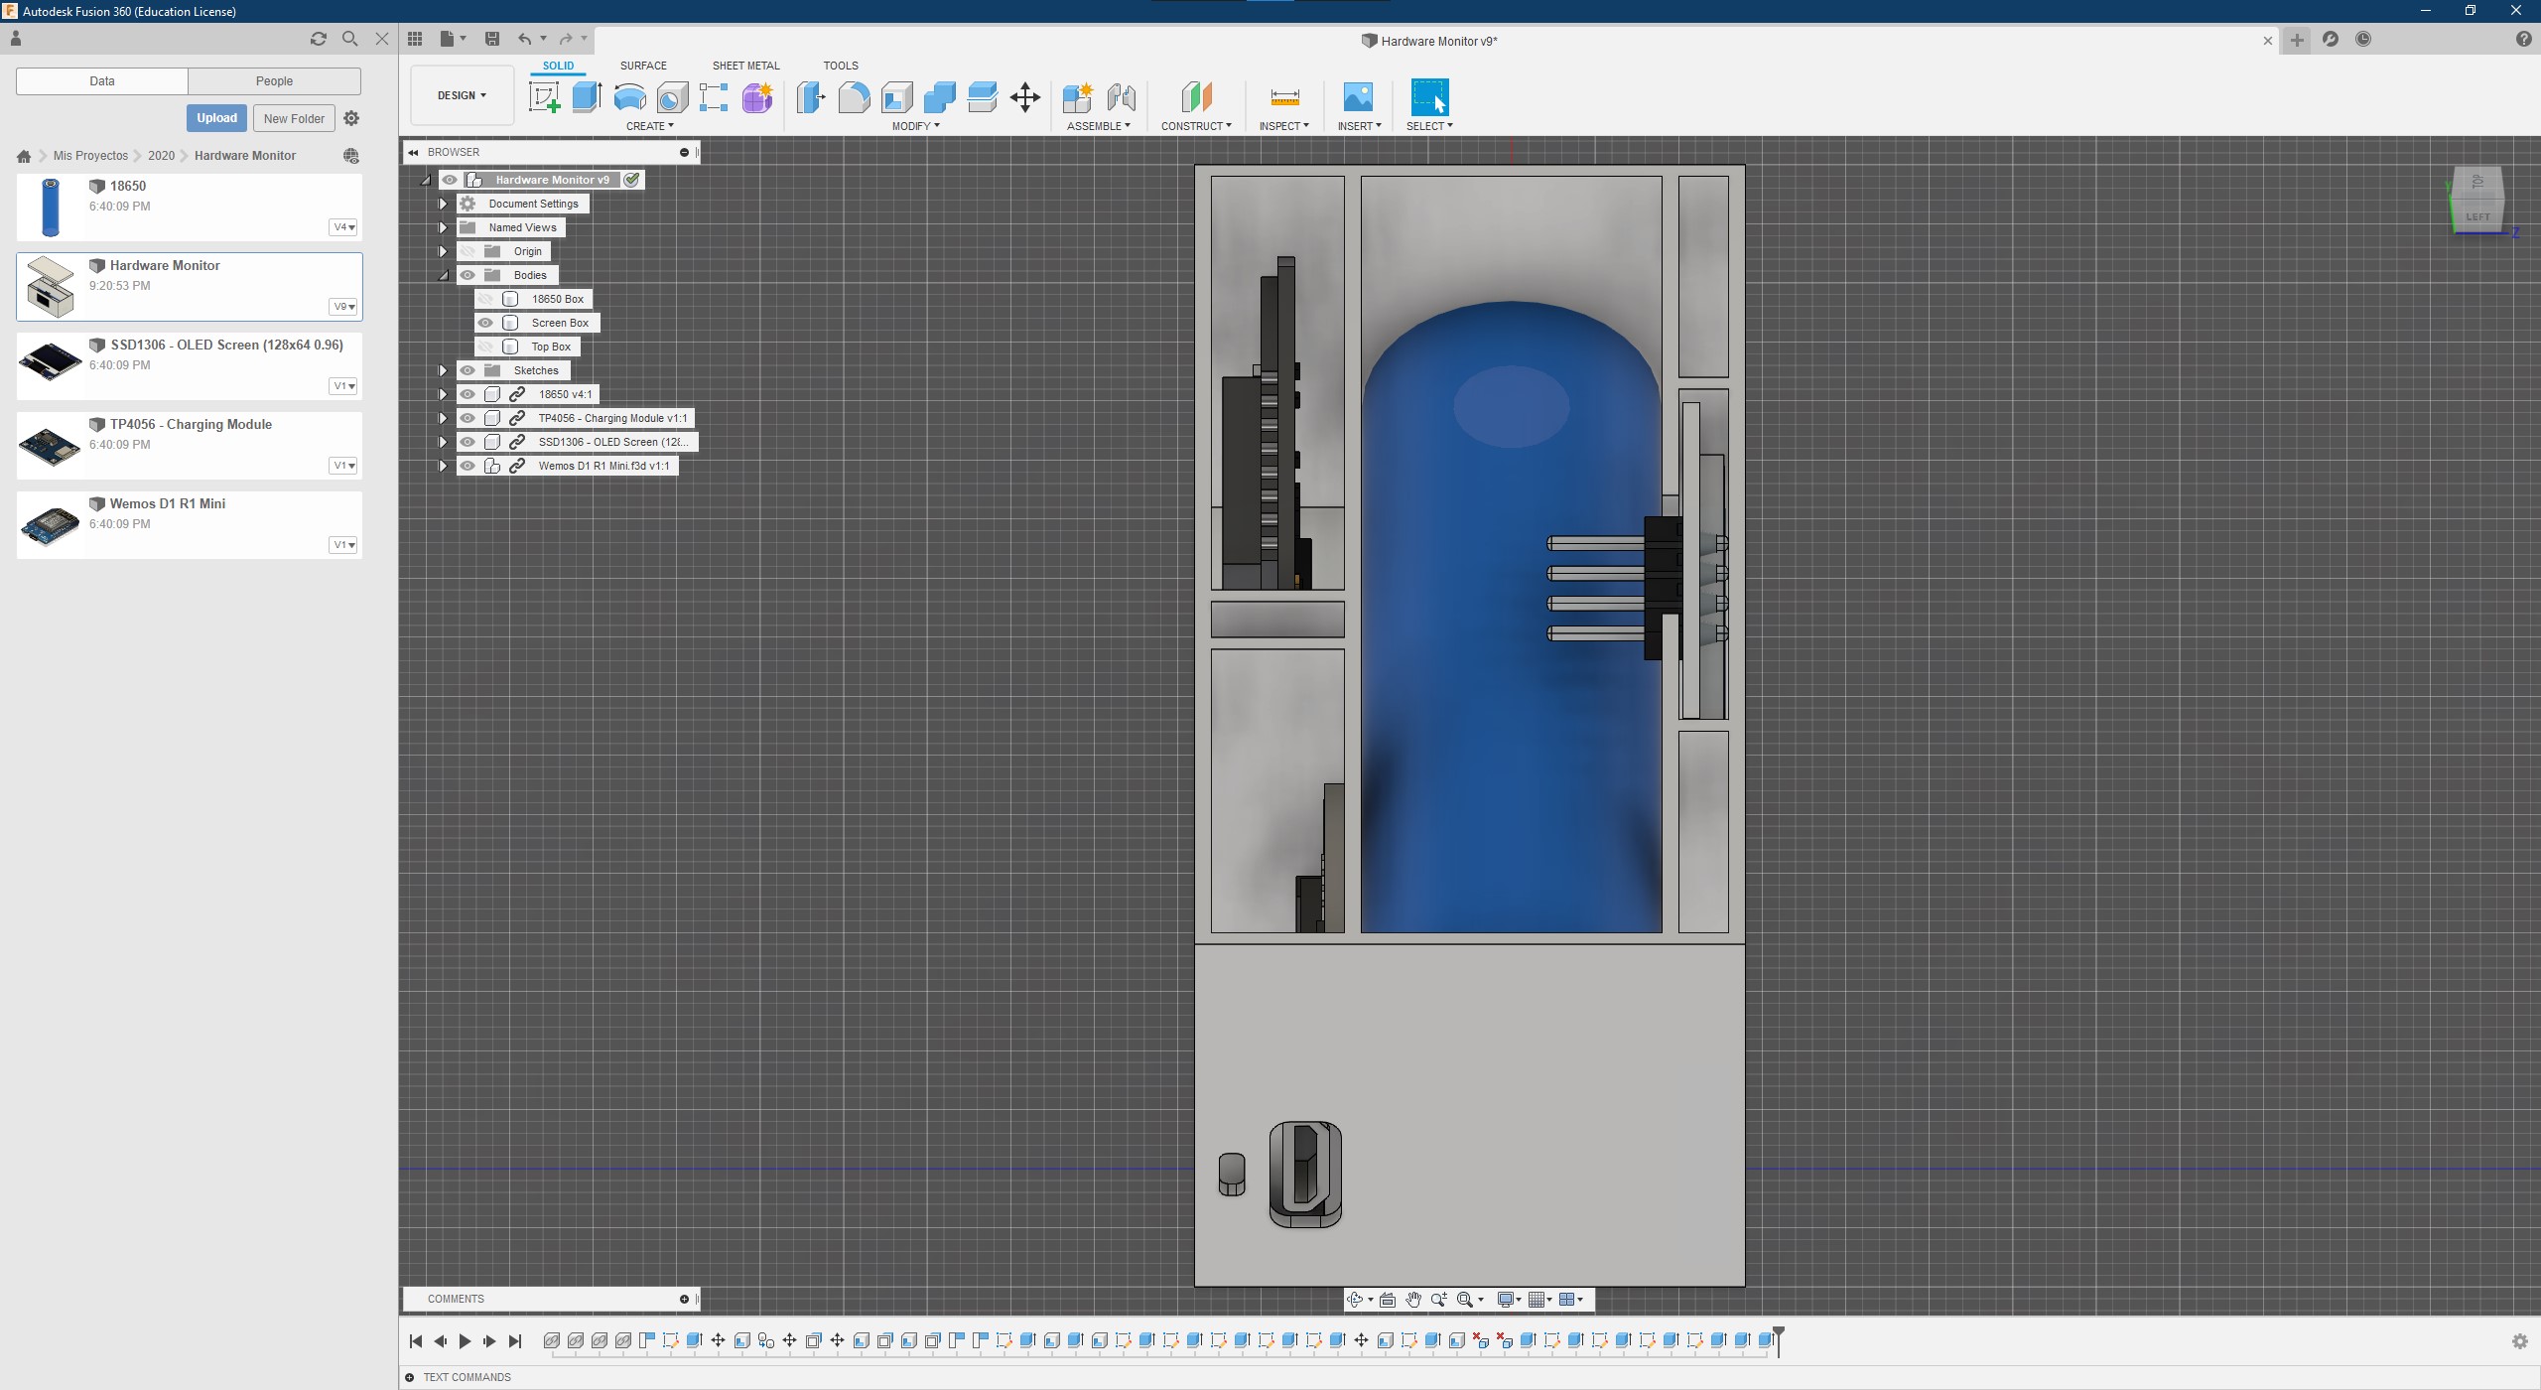This screenshot has width=2541, height=1390.
Task: Click the Measure tool icon
Action: coord(1284,97)
